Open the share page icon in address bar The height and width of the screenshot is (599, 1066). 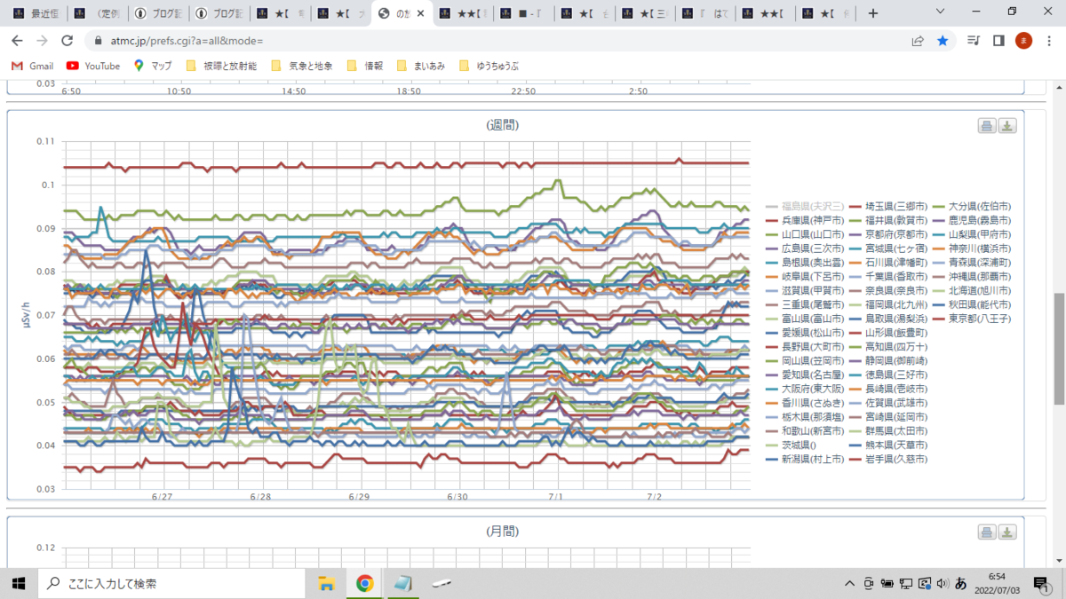click(918, 41)
